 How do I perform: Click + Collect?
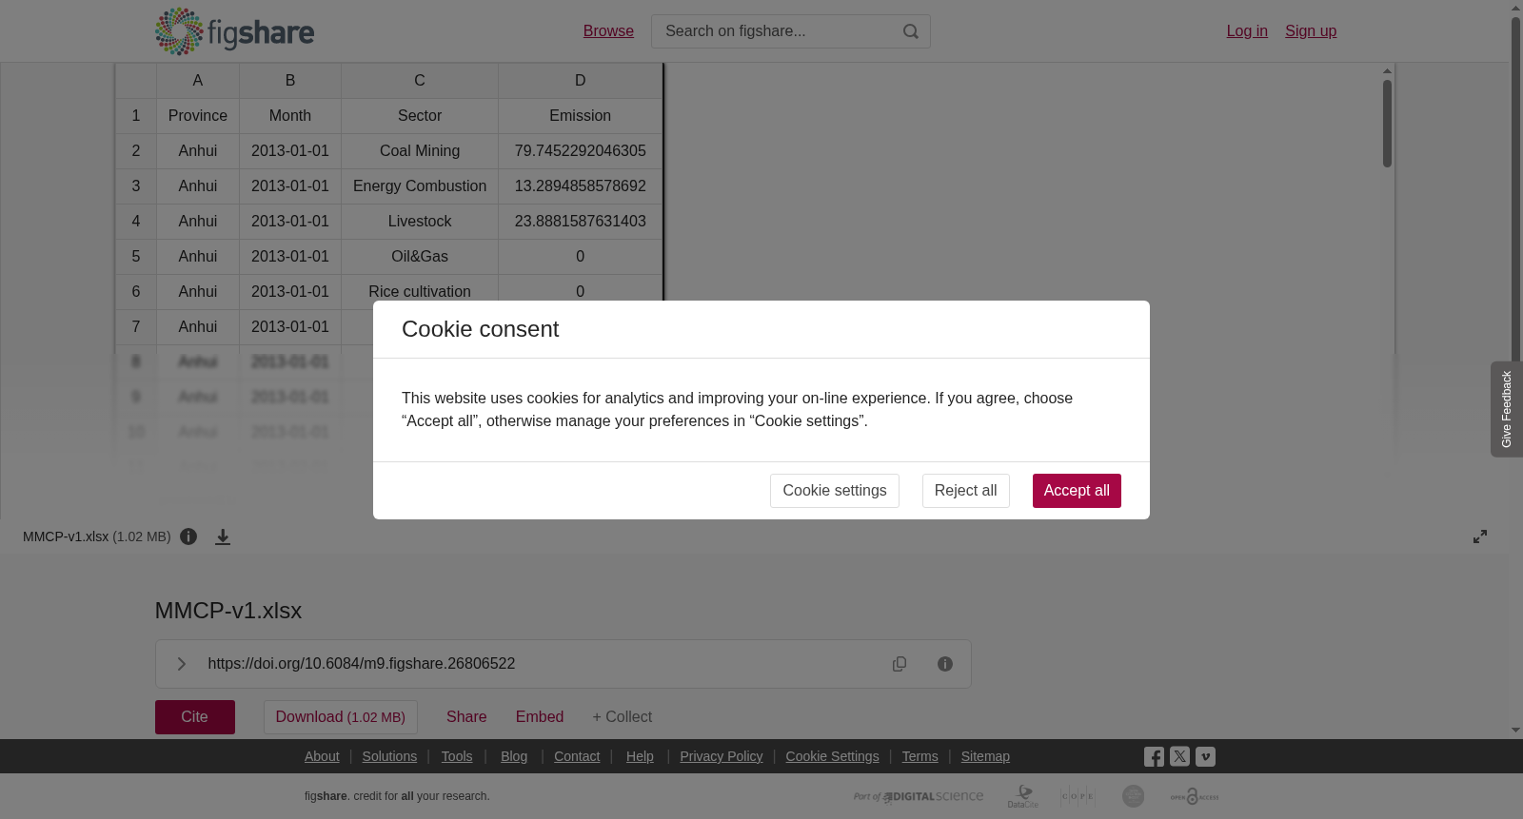pyautogui.click(x=623, y=717)
